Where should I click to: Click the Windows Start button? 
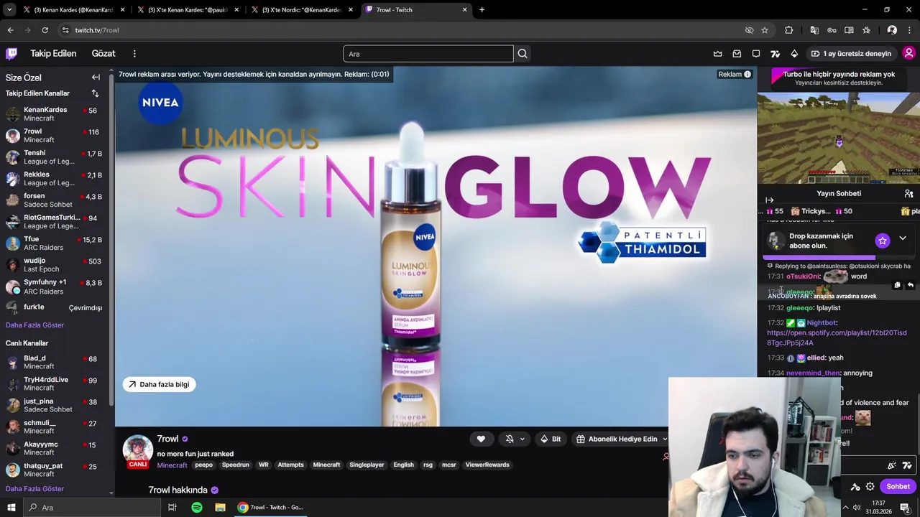pos(11,507)
